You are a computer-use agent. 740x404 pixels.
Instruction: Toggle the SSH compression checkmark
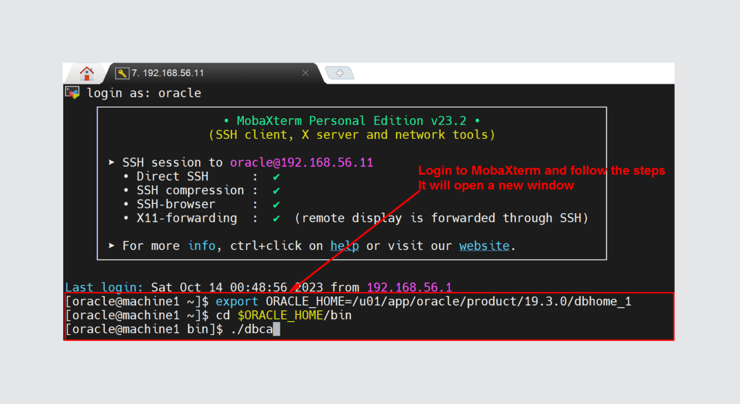coord(275,190)
